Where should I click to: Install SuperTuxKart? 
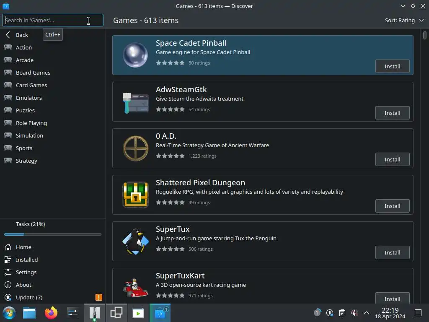click(392, 299)
